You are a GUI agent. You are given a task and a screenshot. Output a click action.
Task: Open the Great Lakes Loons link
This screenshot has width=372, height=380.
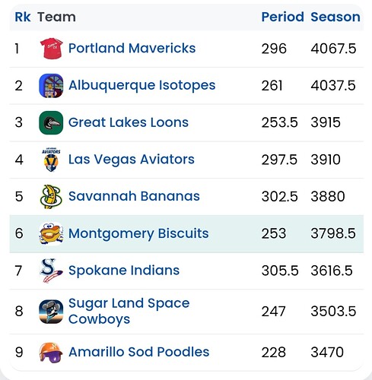(x=129, y=122)
